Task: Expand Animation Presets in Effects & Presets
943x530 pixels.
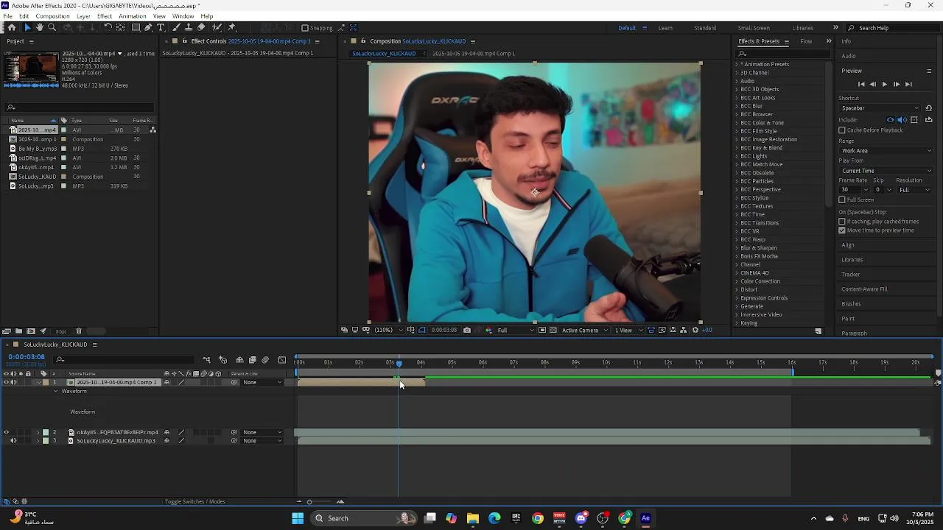Action: [x=736, y=64]
